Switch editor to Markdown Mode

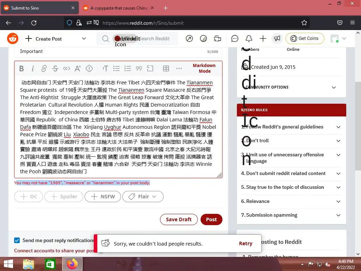pyautogui.click(x=204, y=68)
